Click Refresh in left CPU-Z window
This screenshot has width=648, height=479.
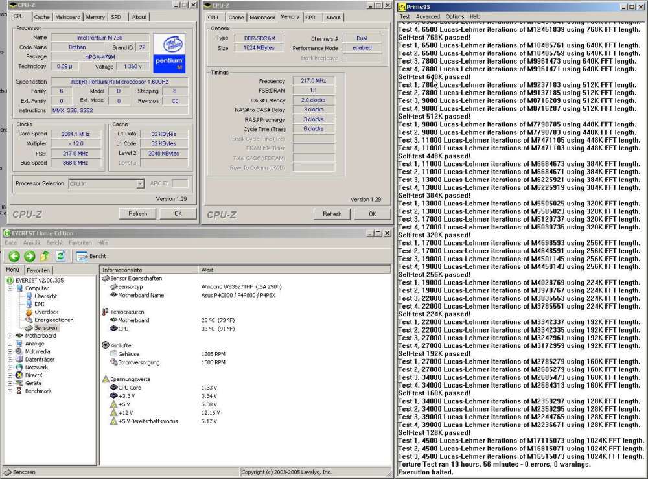tap(137, 214)
